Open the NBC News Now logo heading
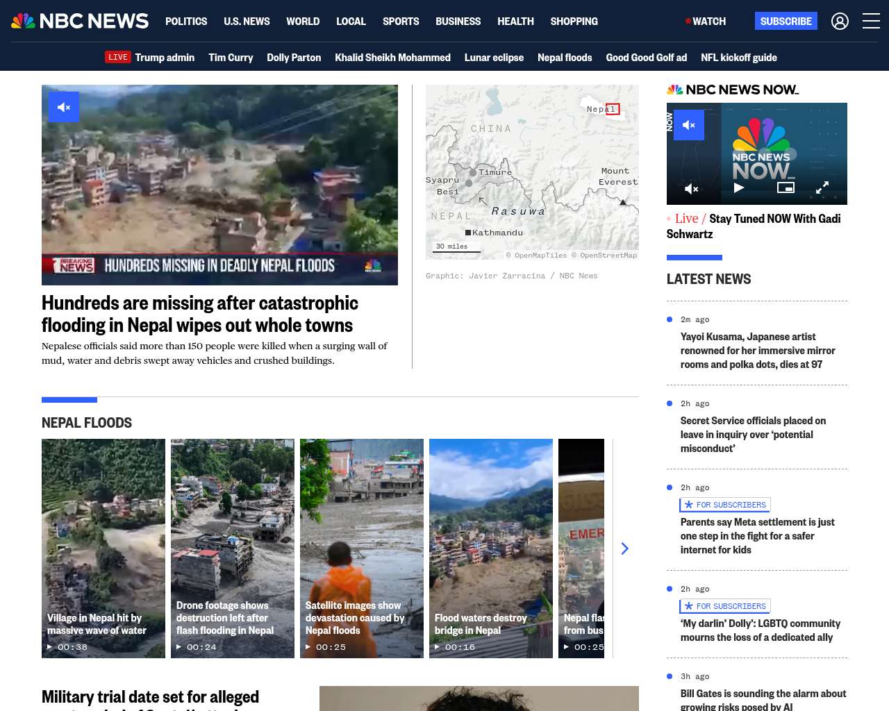The width and height of the screenshot is (889, 711). point(733,90)
